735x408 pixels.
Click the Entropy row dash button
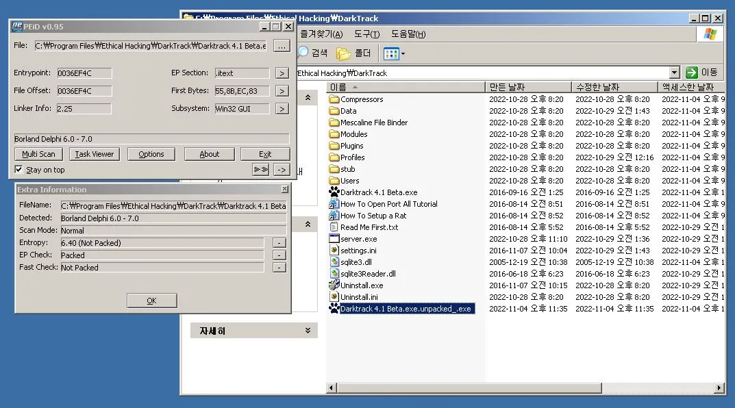279,242
